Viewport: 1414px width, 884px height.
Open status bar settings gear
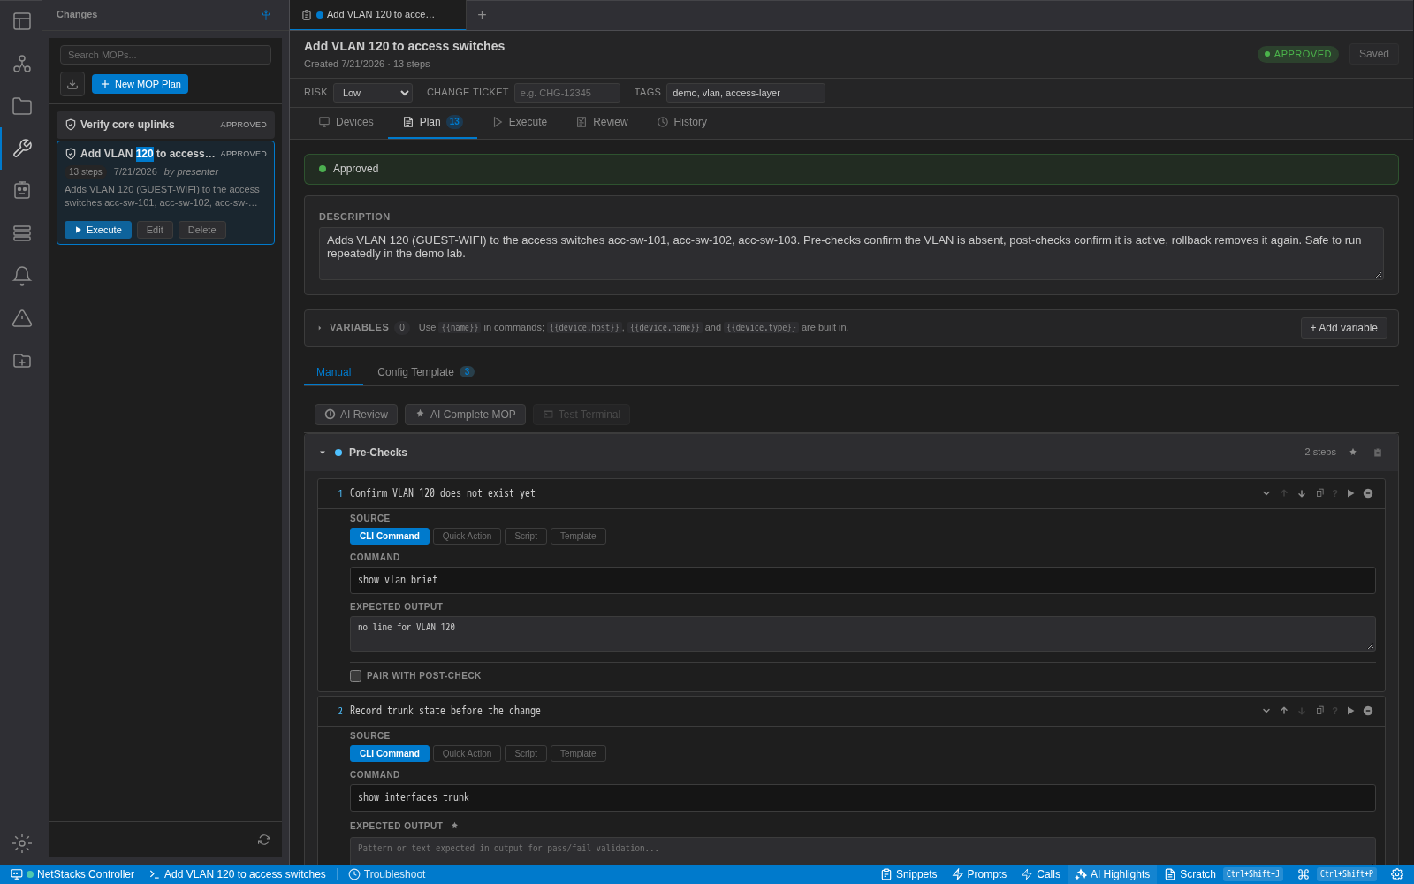pyautogui.click(x=1397, y=874)
